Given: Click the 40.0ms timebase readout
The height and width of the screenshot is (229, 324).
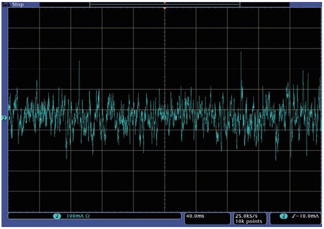Looking at the screenshot, I should click(x=195, y=216).
